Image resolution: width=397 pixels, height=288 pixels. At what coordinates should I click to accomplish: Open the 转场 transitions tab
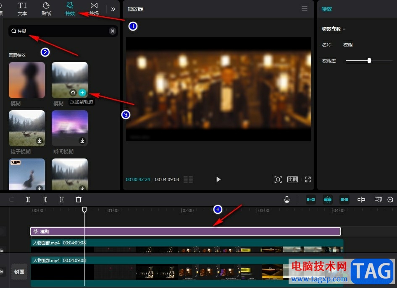click(x=94, y=9)
